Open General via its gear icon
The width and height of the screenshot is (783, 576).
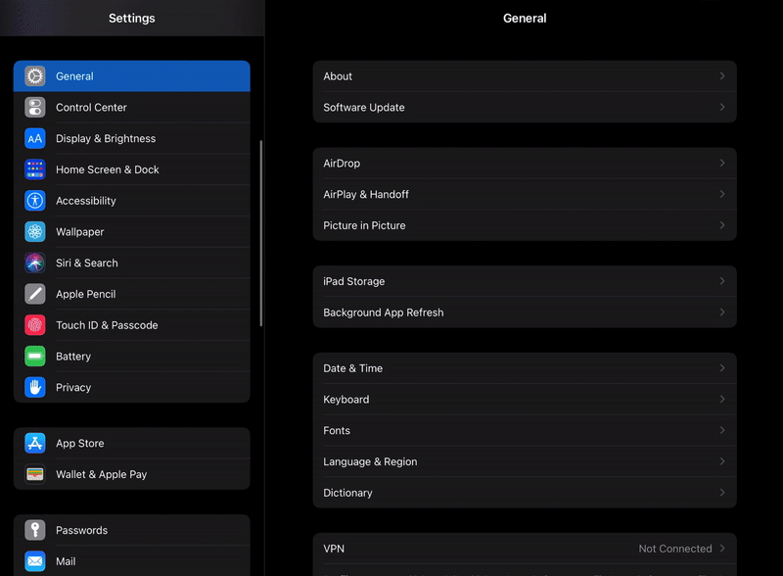[35, 76]
